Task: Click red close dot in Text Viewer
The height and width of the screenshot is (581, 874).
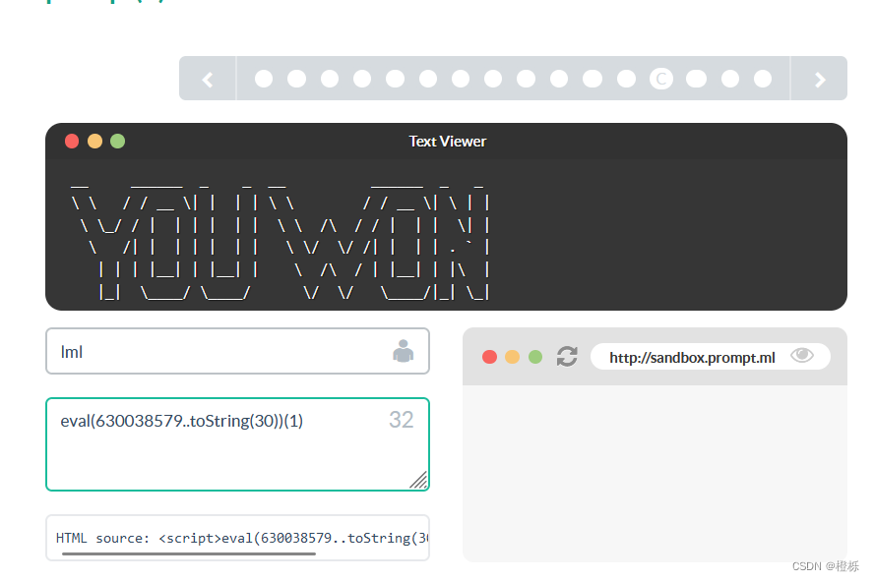Action: (72, 142)
